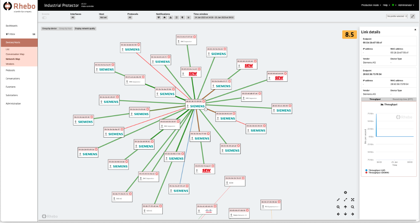This screenshot has height=223, width=420.
Task: Fit the network map to screen
Action: tap(352, 200)
